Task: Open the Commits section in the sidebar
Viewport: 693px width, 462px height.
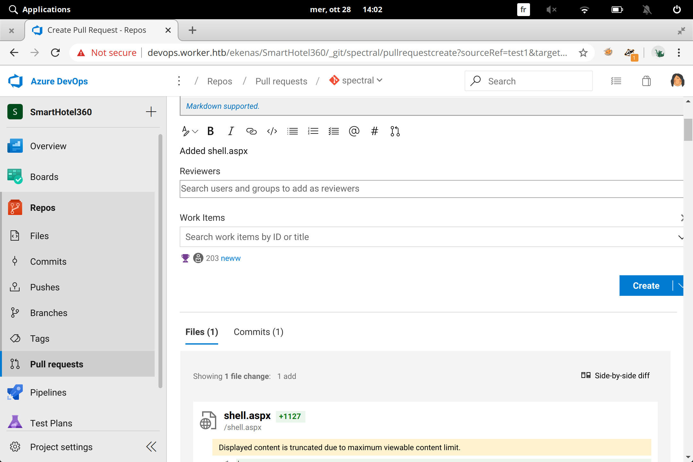Action: point(48,261)
